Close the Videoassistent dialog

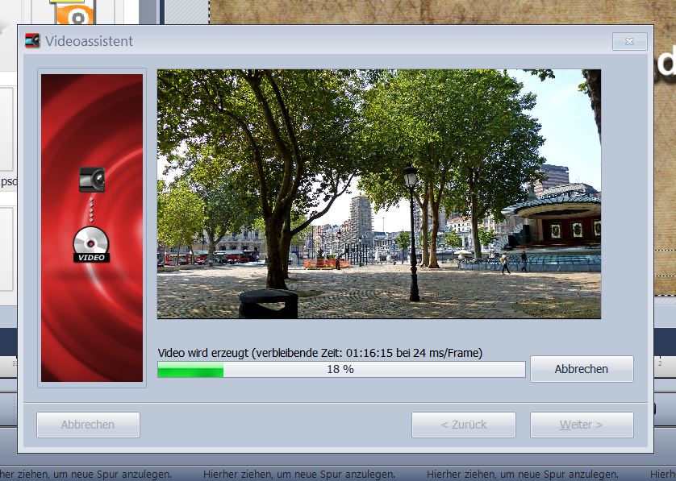pos(629,41)
